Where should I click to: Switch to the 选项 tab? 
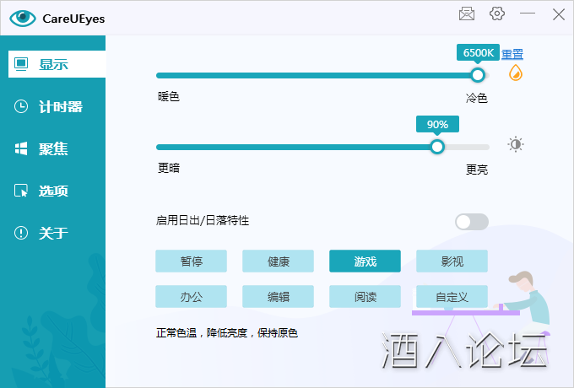[x=53, y=191]
